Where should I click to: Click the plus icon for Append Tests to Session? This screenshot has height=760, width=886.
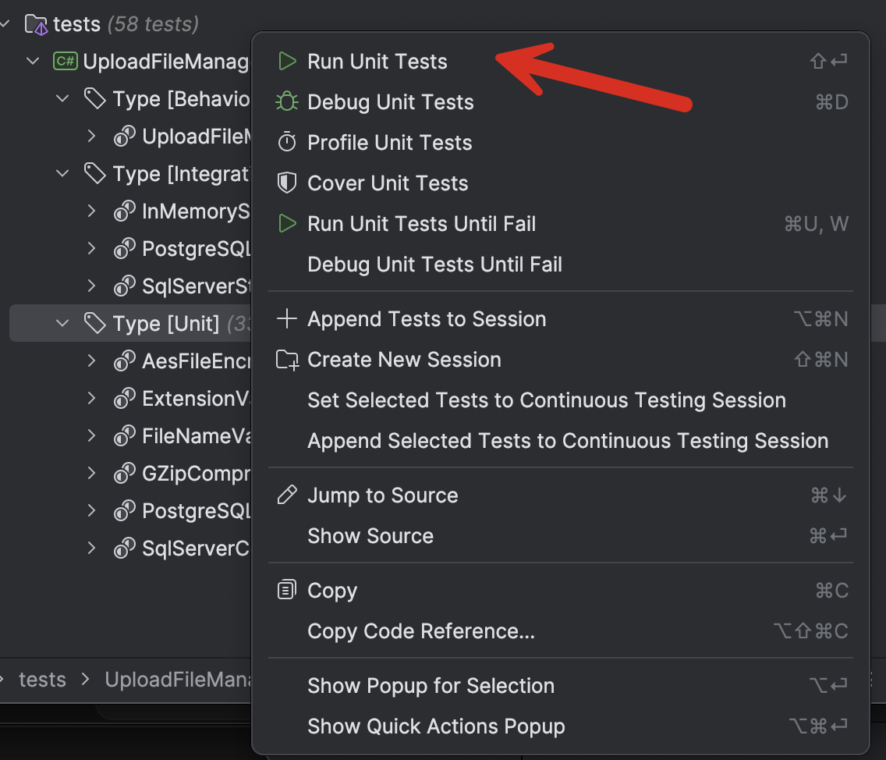288,318
